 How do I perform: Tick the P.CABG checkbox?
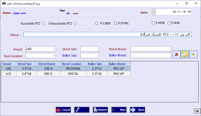coord(97,23)
